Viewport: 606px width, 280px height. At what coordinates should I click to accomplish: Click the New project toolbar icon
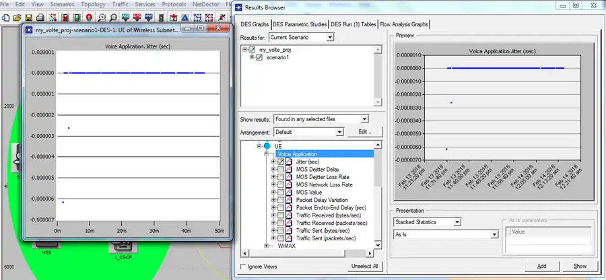(5, 17)
